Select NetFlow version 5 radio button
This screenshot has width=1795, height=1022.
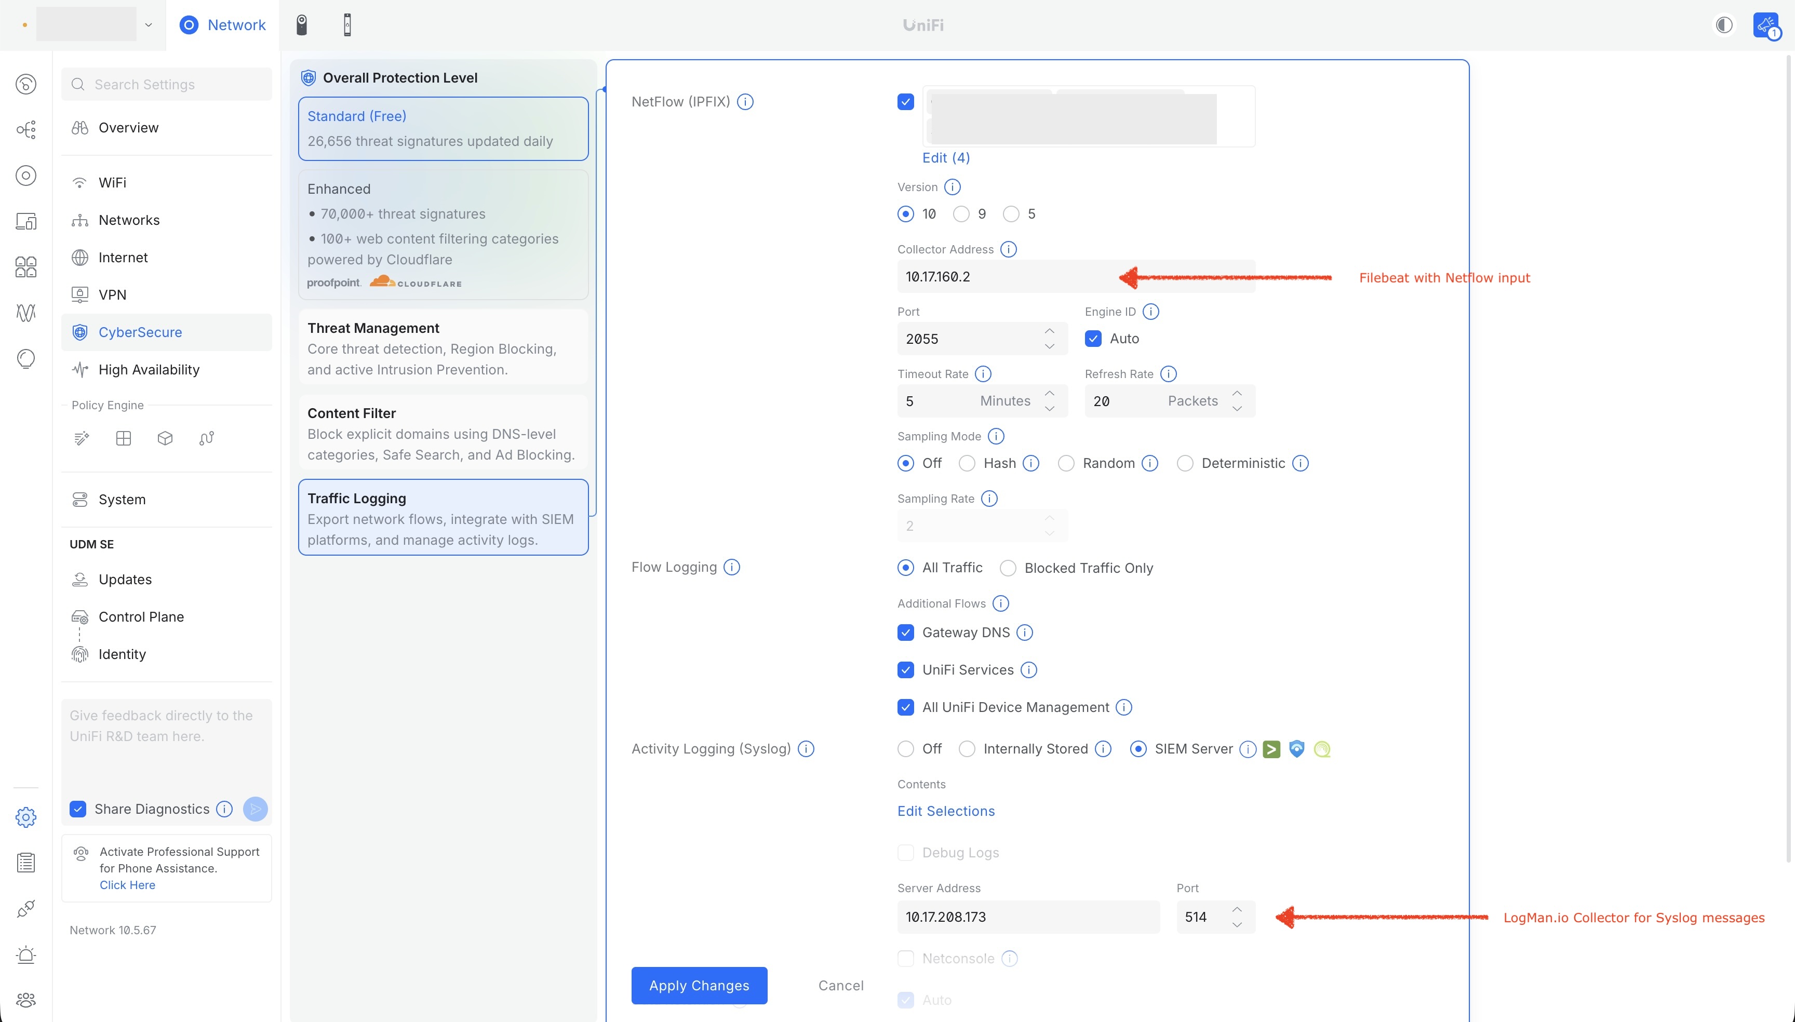(x=1011, y=214)
